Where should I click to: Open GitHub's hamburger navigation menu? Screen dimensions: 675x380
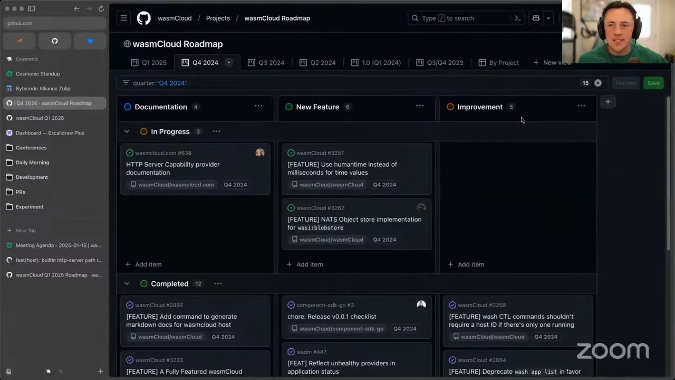click(123, 18)
